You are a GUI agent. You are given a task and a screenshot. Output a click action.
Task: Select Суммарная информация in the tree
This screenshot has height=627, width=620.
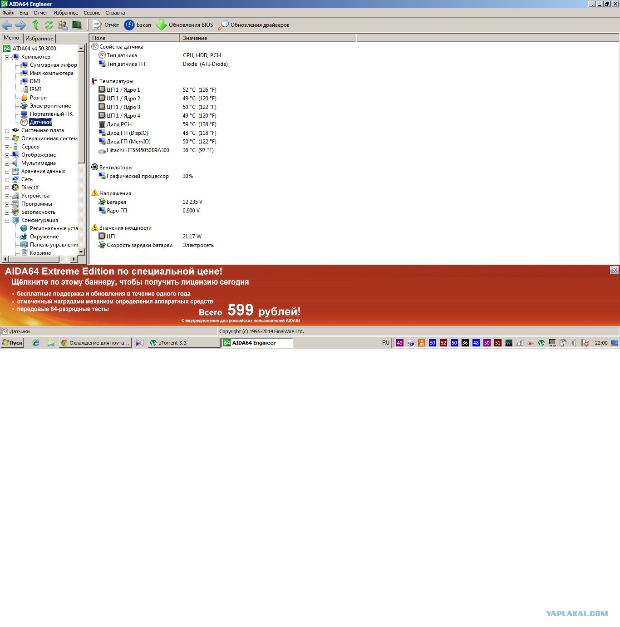point(54,65)
